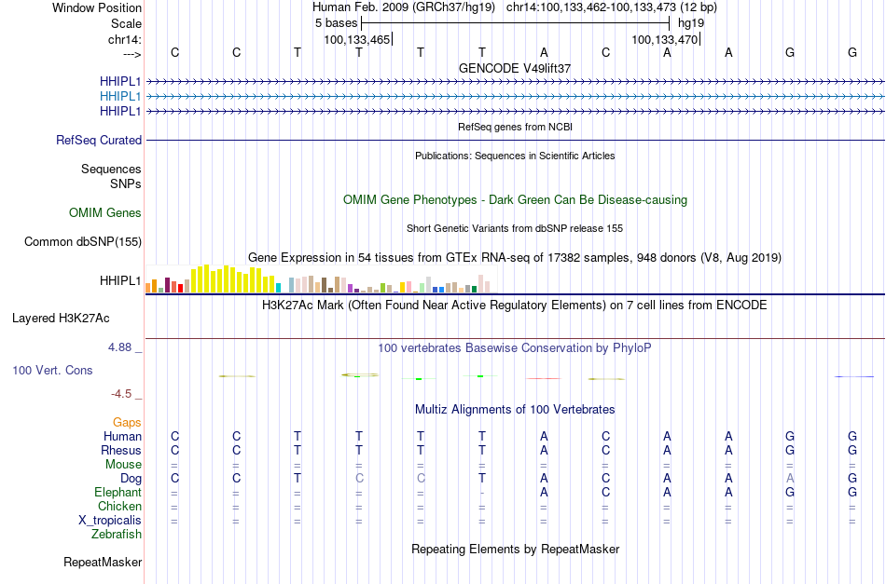
Task: Click the bright red bar in the GTEx chart
Action: 180,288
